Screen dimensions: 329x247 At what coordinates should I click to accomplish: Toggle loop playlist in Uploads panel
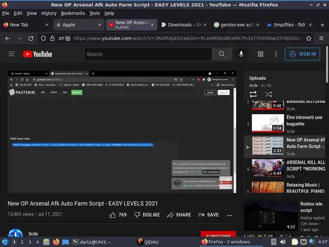click(253, 94)
